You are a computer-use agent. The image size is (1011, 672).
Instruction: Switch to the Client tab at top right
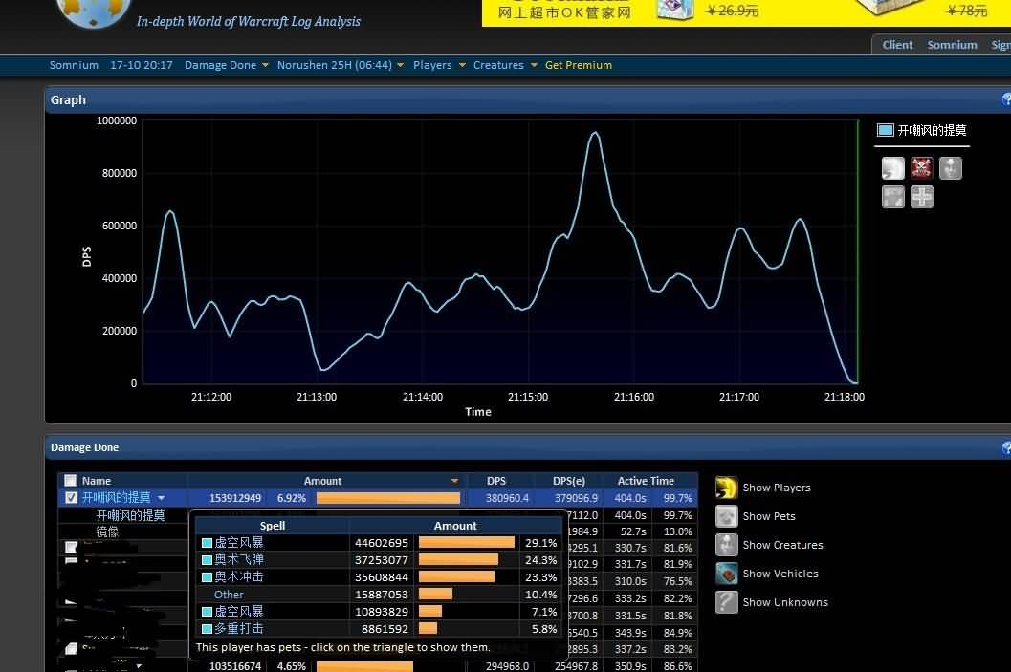(x=897, y=45)
